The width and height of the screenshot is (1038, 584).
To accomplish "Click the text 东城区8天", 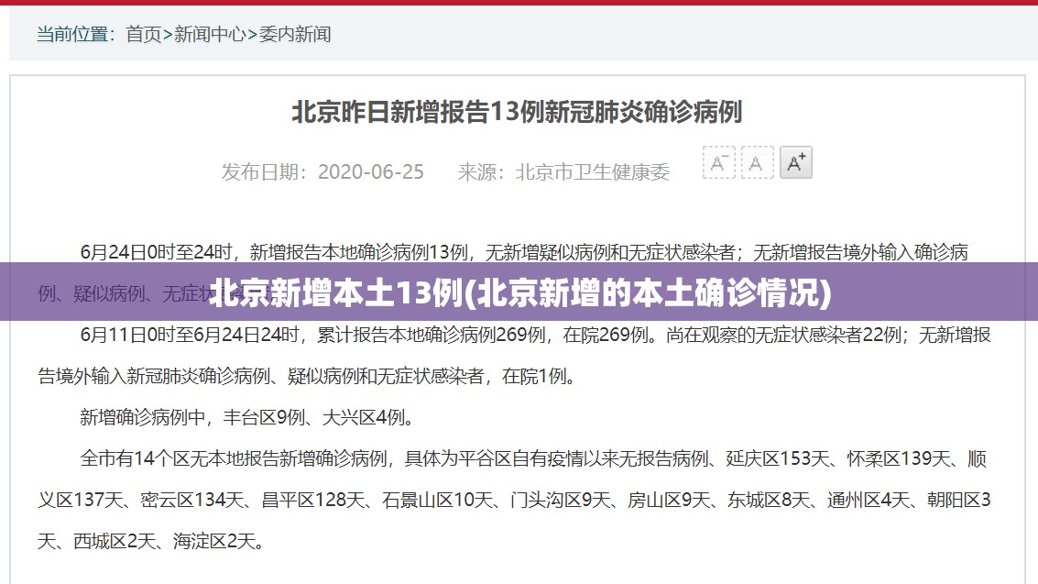I will coord(770,500).
